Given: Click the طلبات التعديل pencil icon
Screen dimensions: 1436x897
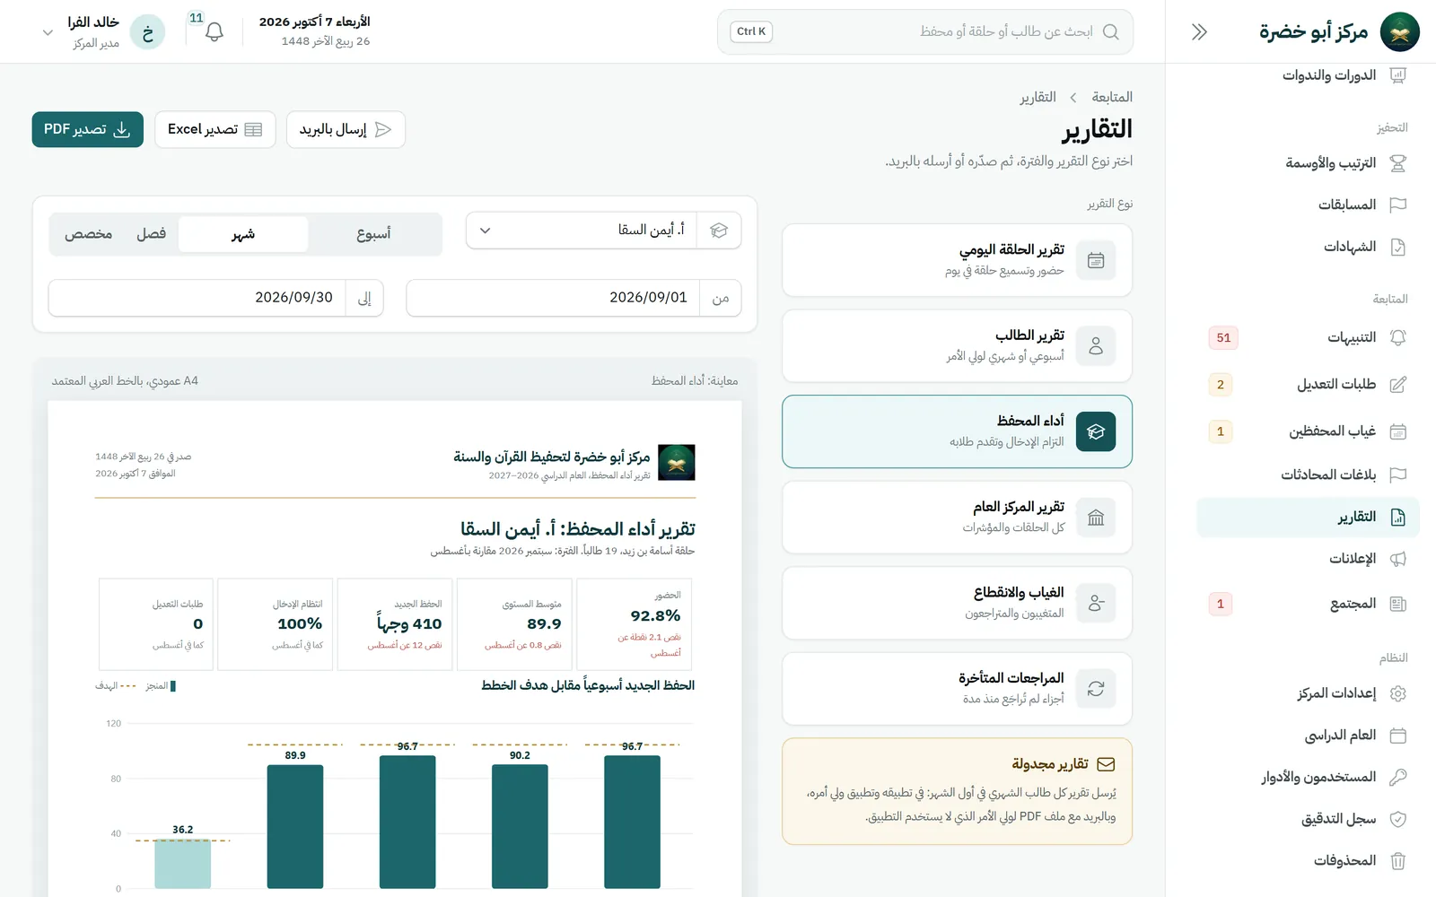Looking at the screenshot, I should 1397,385.
